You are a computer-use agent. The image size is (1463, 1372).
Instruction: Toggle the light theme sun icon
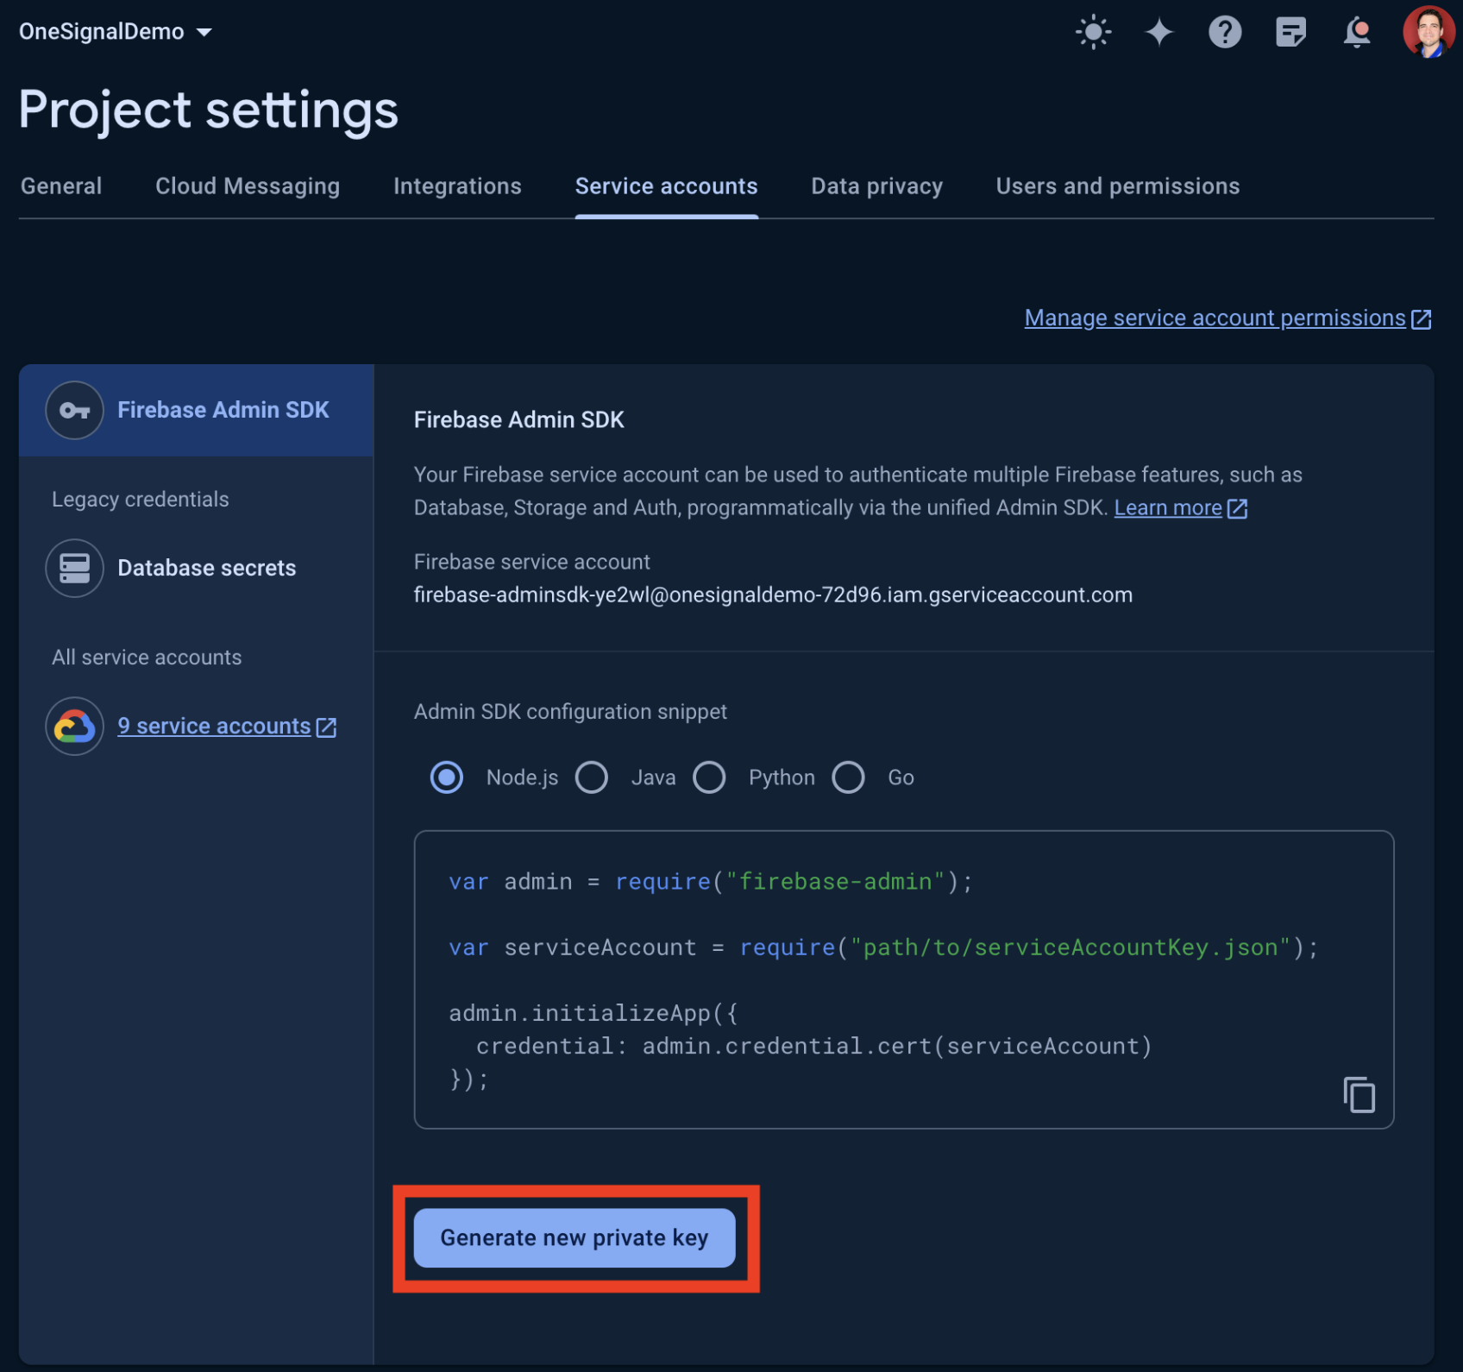click(x=1093, y=33)
